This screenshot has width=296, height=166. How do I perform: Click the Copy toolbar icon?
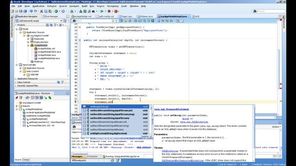coord(46,11)
